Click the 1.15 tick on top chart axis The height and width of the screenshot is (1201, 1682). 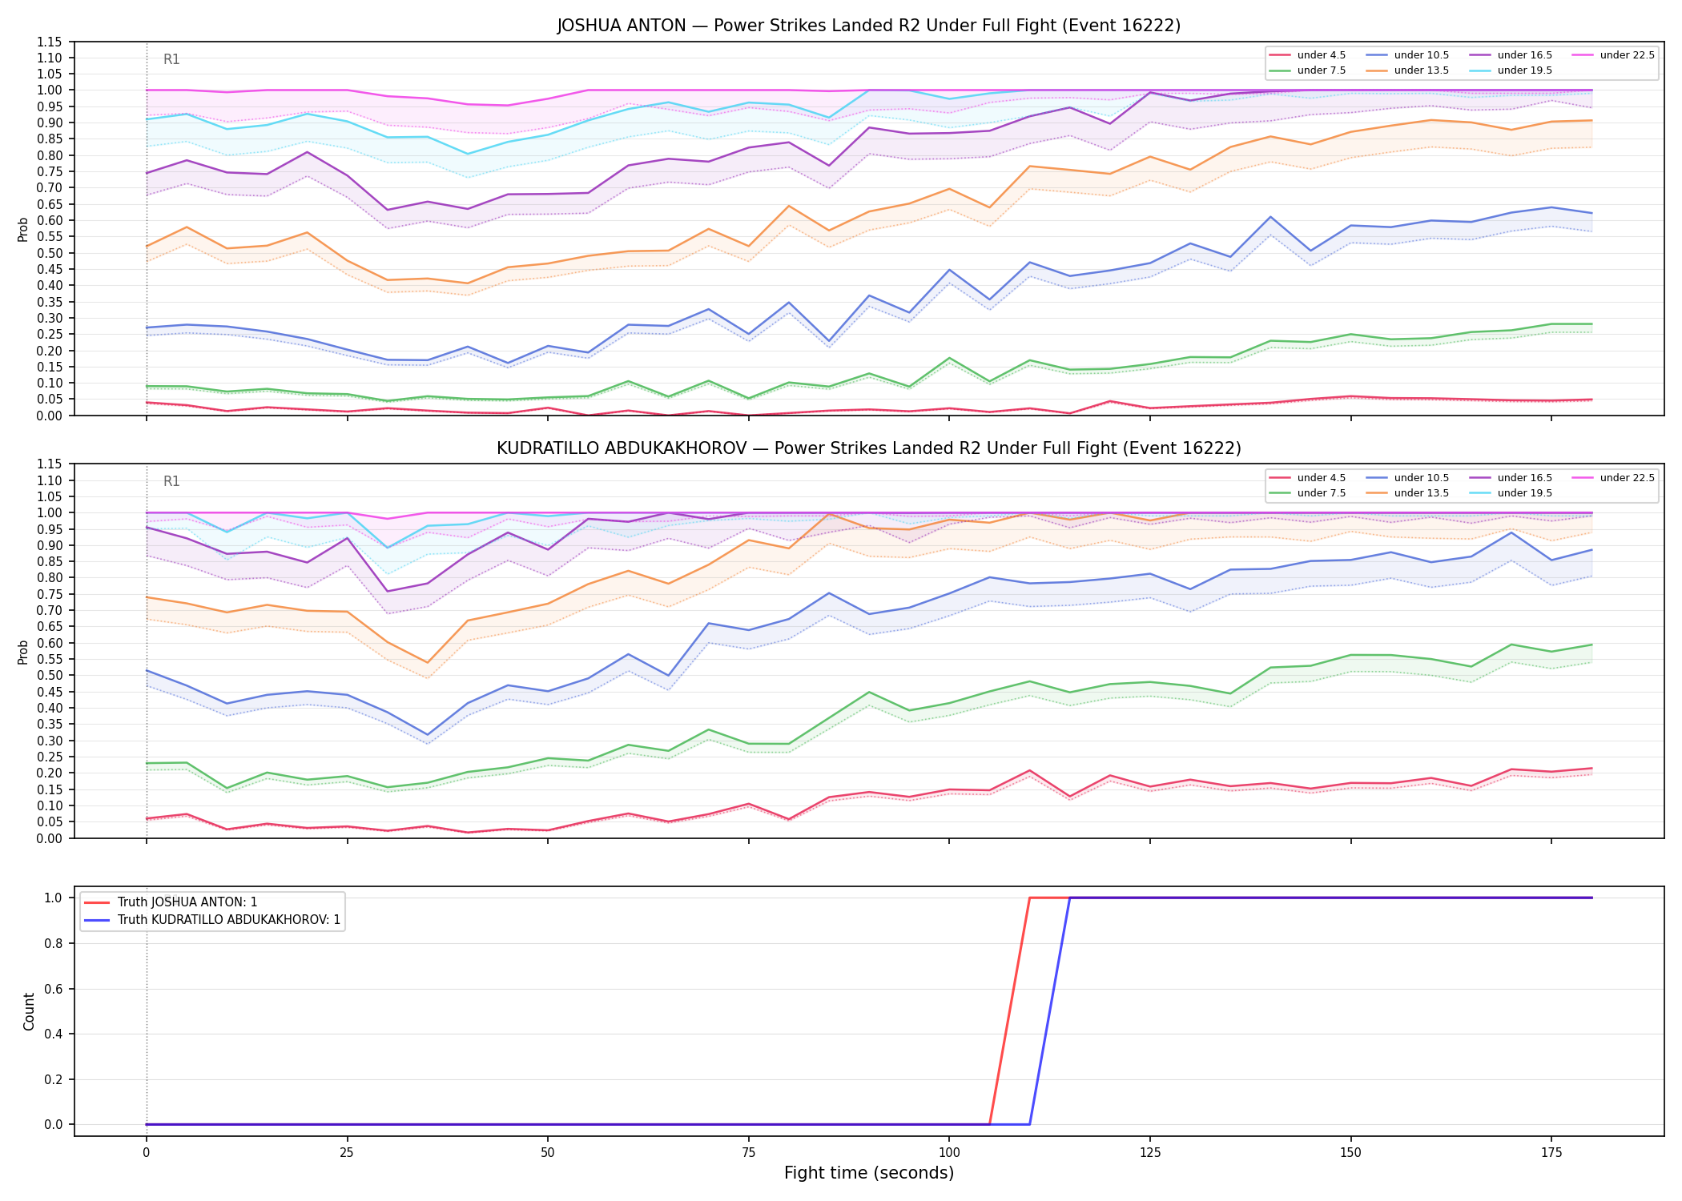click(x=50, y=42)
